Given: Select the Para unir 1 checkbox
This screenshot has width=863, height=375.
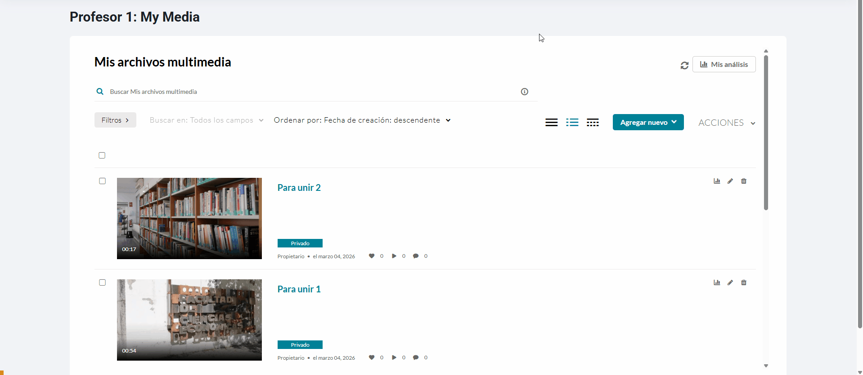Looking at the screenshot, I should [x=103, y=282].
